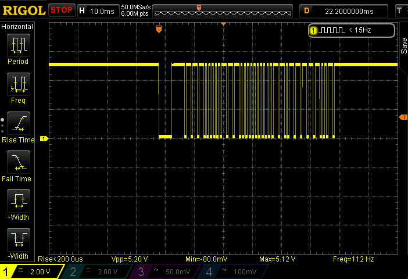Click the STOP run status button

[x=62, y=10]
